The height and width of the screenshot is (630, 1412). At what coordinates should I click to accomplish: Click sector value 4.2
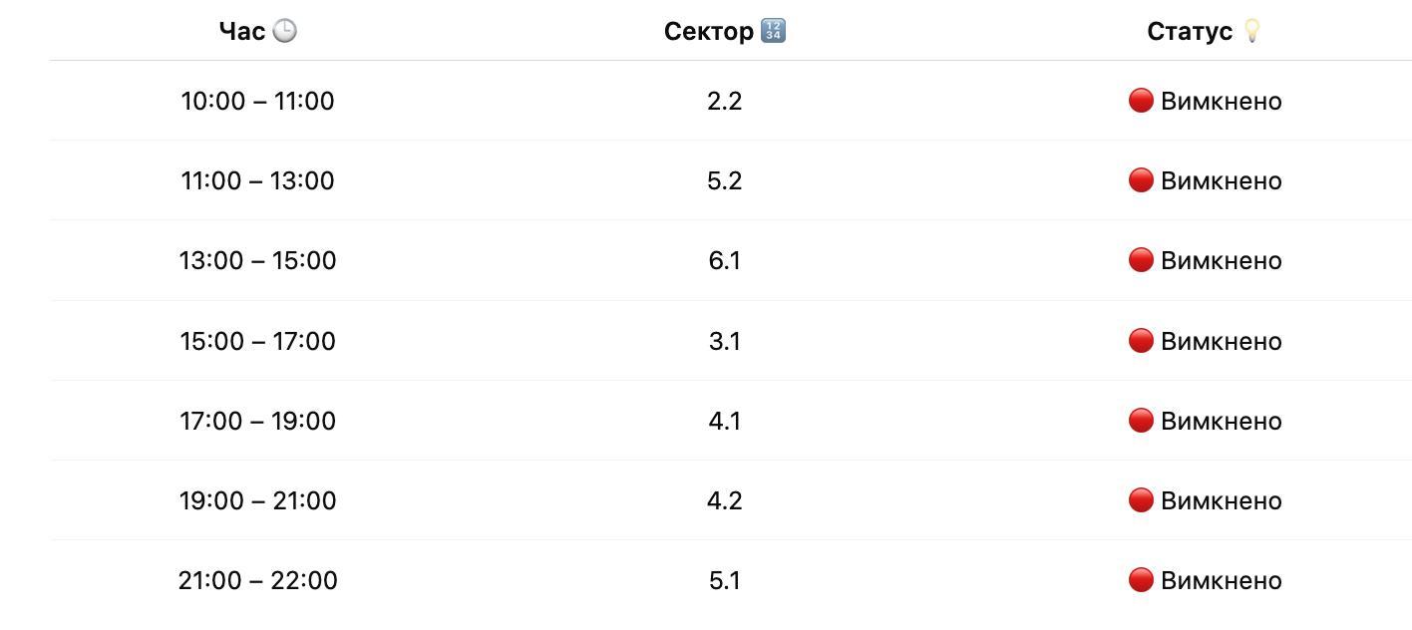(x=725, y=500)
